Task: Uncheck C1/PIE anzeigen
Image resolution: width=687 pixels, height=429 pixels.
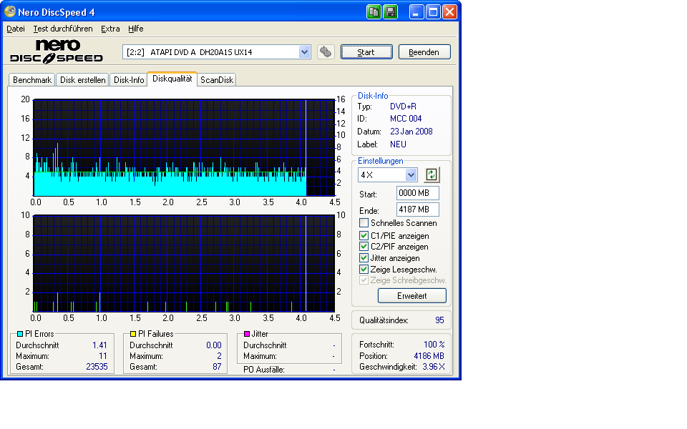Action: [x=364, y=235]
